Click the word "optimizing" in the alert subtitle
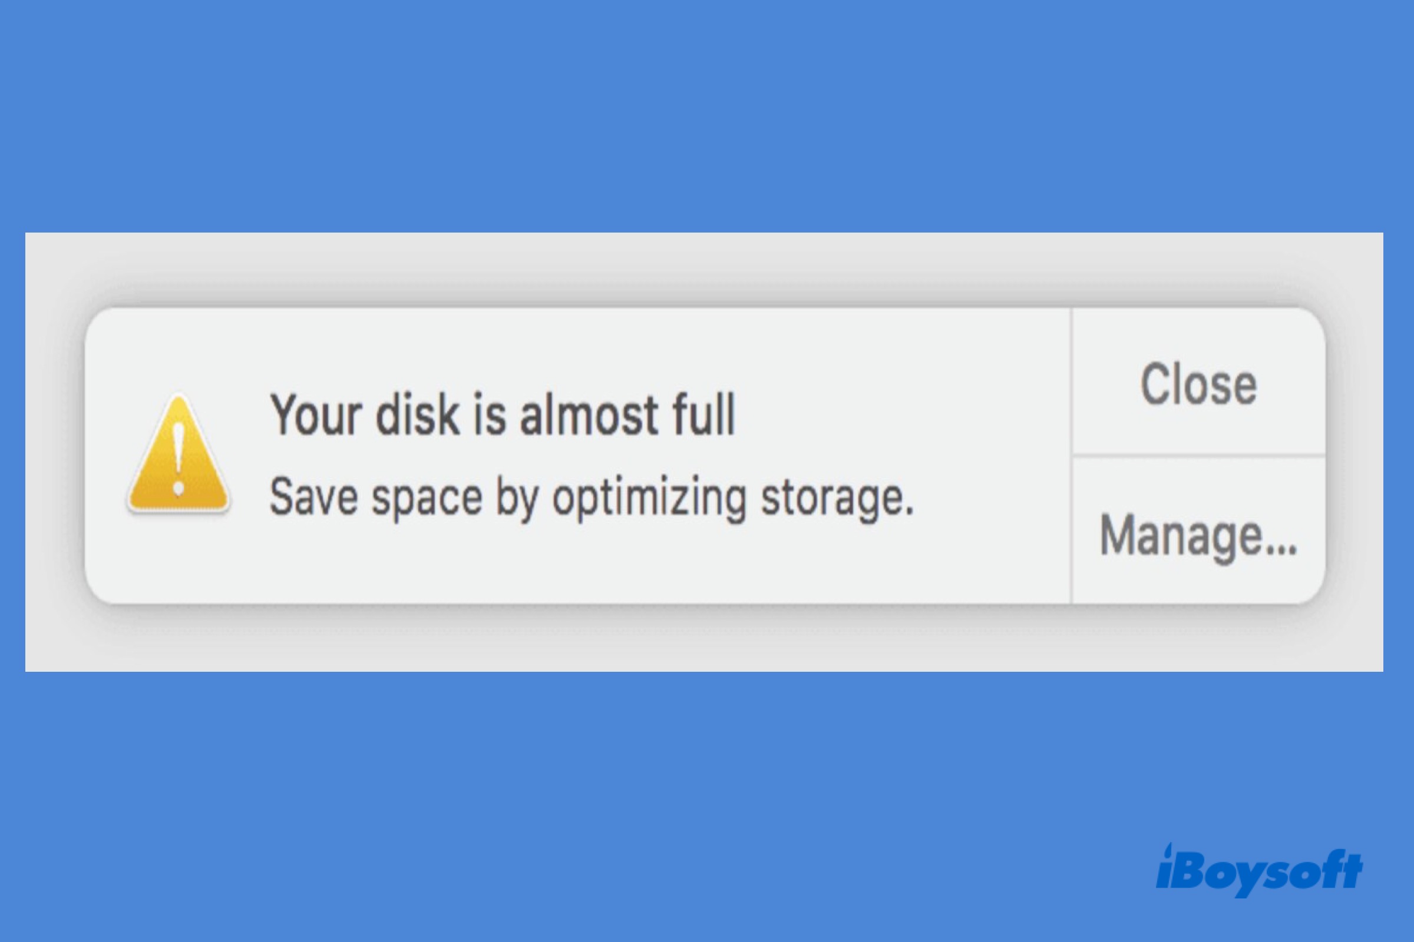This screenshot has height=942, width=1414. coord(649,499)
